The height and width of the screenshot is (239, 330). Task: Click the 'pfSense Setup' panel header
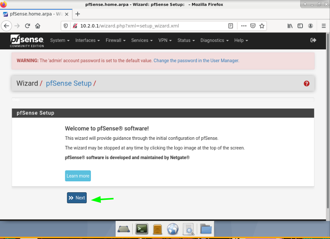163,113
